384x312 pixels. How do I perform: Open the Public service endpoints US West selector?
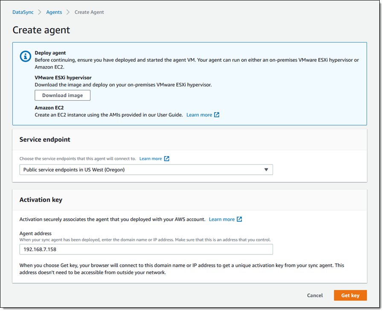point(146,170)
